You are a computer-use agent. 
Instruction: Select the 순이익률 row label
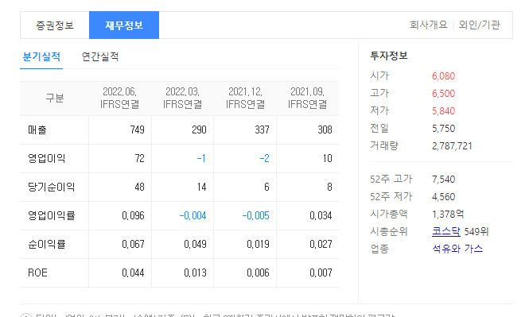[x=47, y=244]
